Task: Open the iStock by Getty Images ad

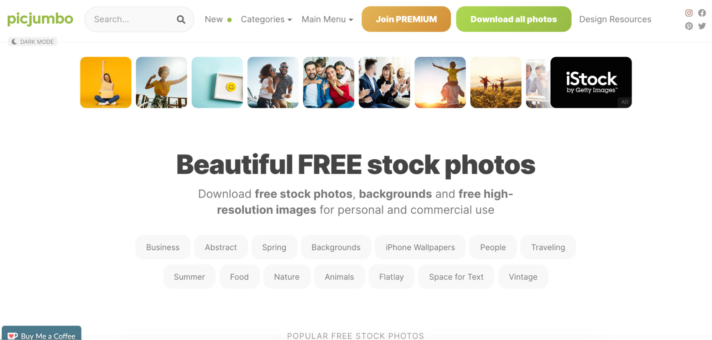Action: click(591, 82)
